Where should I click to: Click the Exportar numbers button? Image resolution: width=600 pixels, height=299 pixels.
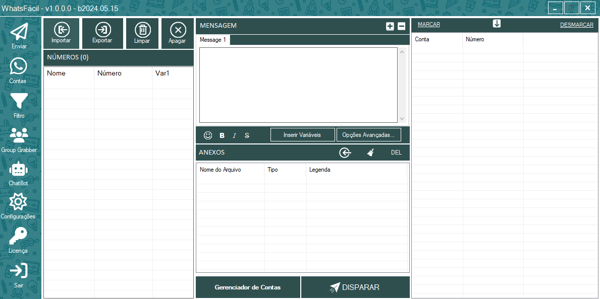pos(102,34)
